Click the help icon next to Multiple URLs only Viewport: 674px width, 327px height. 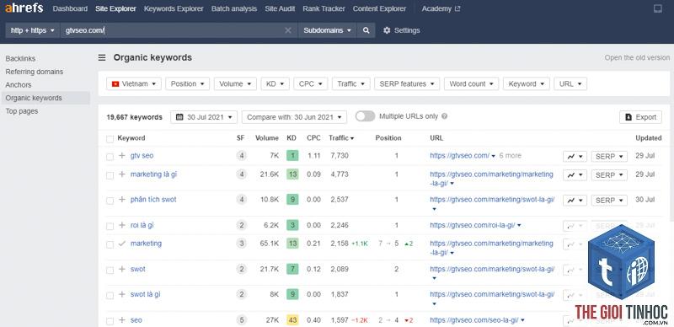(x=445, y=116)
